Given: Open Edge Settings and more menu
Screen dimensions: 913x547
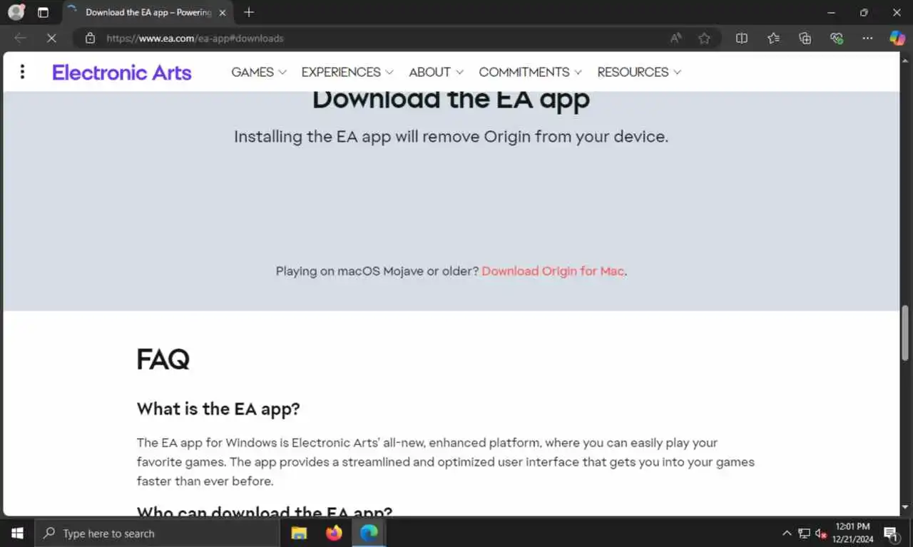Looking at the screenshot, I should click(x=867, y=38).
